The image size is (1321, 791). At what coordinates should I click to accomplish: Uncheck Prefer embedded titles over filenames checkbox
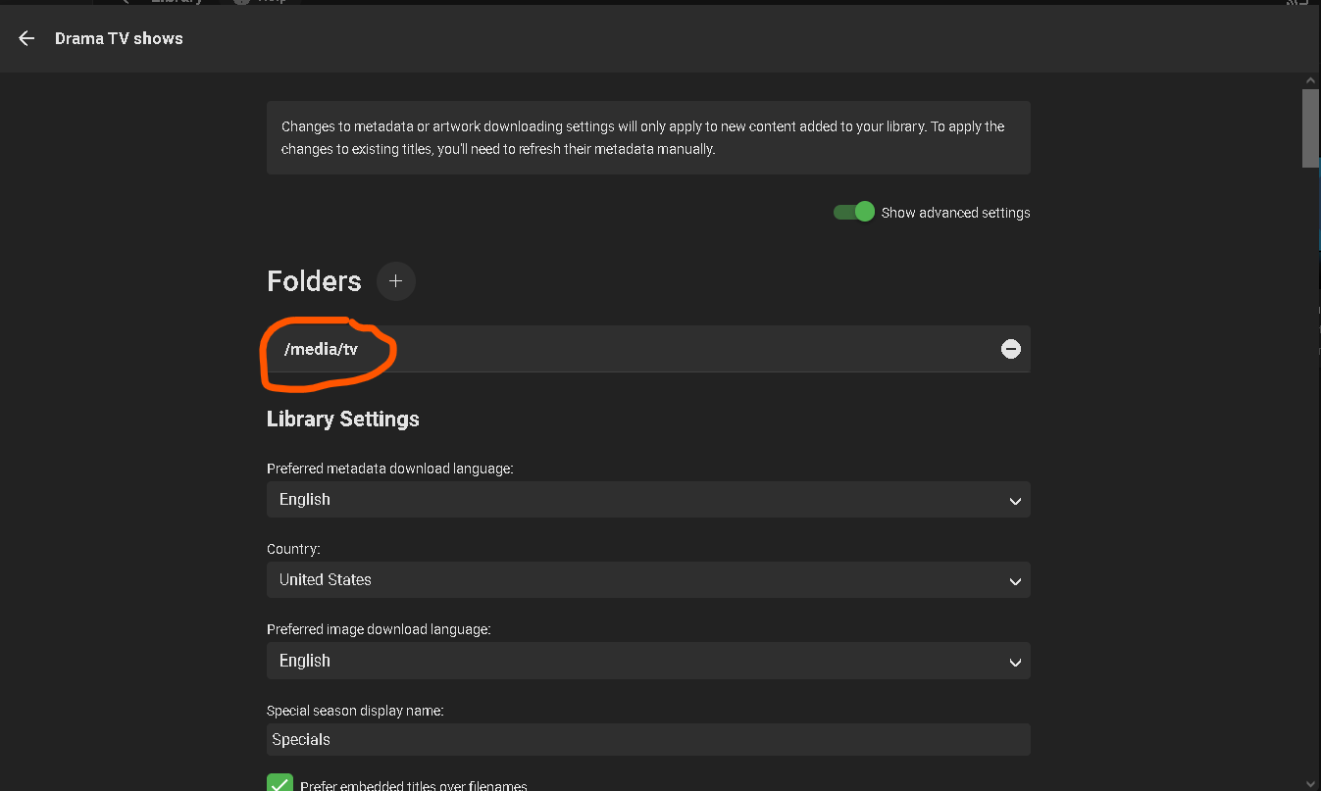tap(279, 784)
